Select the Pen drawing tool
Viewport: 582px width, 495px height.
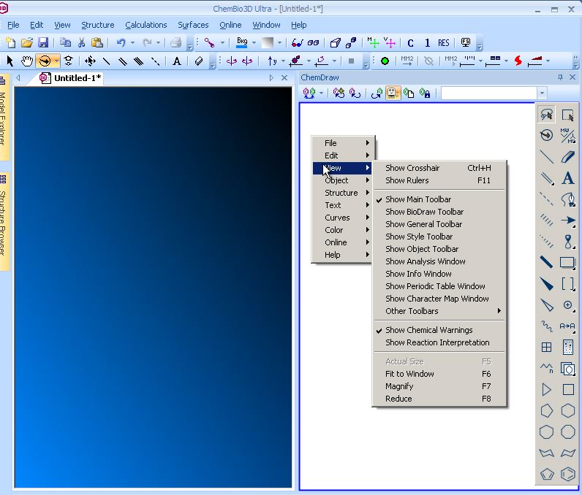(x=567, y=199)
